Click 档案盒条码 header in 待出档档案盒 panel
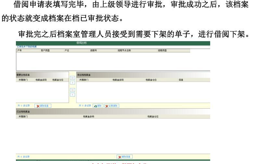Viewport: 254px width, 164px height. (x=118, y=80)
